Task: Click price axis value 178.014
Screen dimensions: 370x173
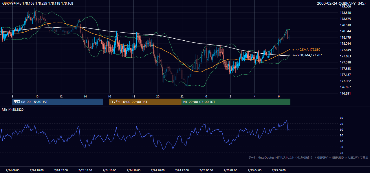Action: pyautogui.click(x=345, y=44)
